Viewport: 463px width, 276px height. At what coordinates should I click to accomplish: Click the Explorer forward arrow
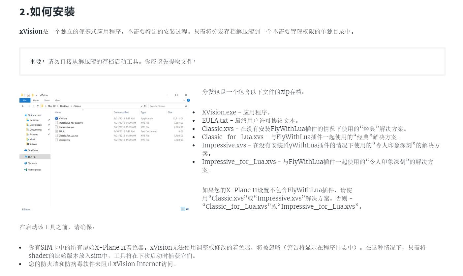pyautogui.click(x=29, y=106)
